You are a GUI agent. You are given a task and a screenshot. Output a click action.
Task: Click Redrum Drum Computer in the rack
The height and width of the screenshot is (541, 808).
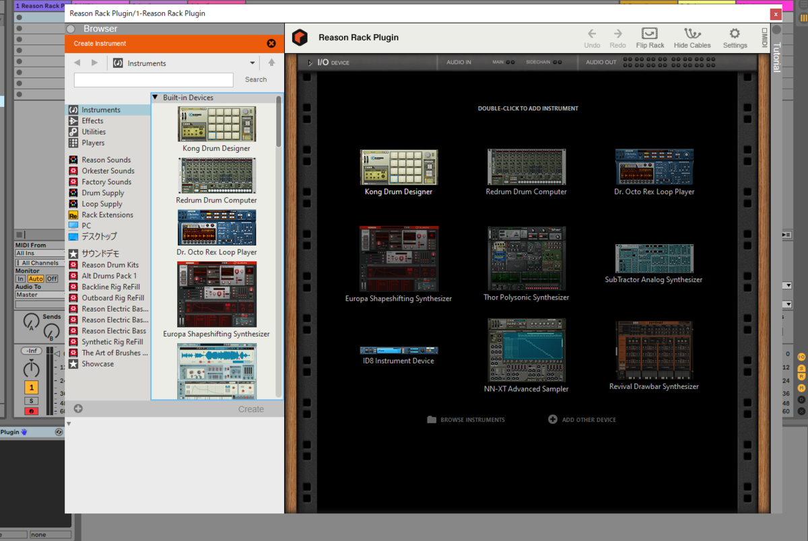click(x=527, y=172)
